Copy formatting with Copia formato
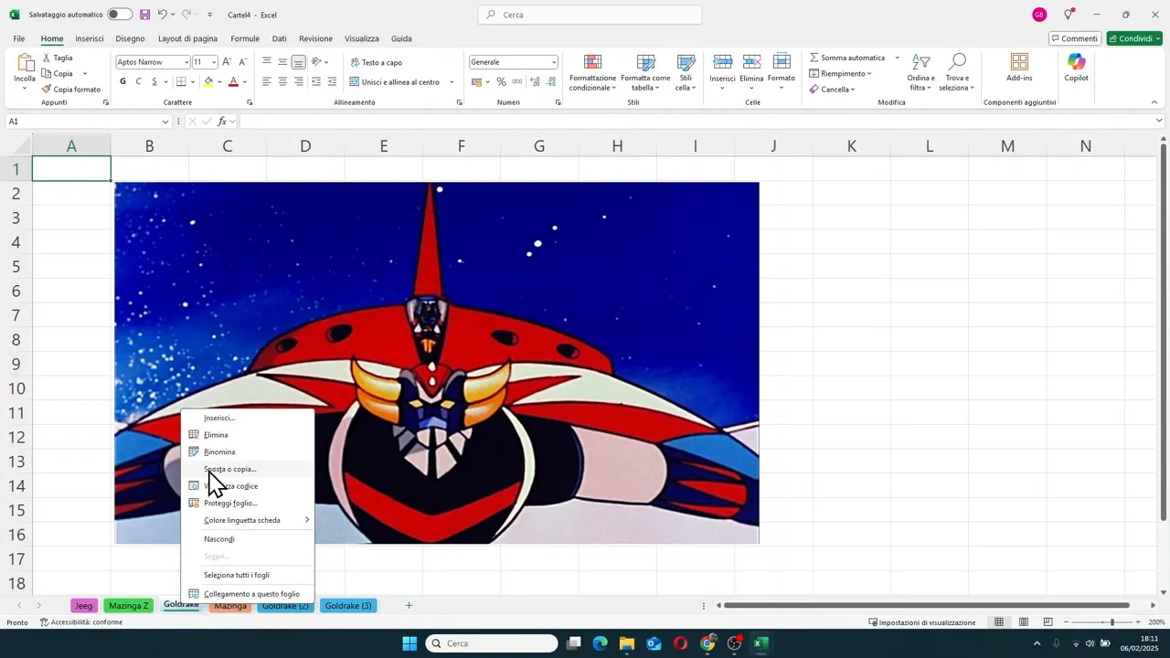The height and width of the screenshot is (658, 1170). [x=71, y=90]
